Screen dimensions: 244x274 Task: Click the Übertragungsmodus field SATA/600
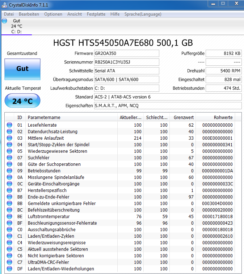tap(127, 80)
